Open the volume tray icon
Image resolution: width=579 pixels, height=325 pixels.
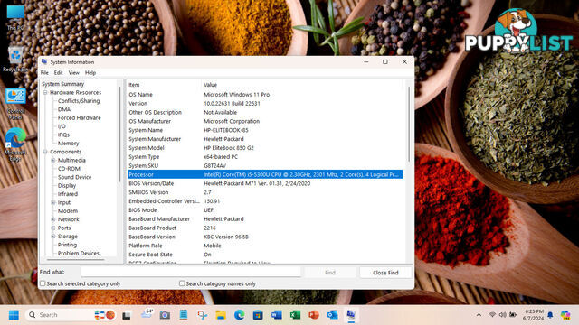[503, 315]
